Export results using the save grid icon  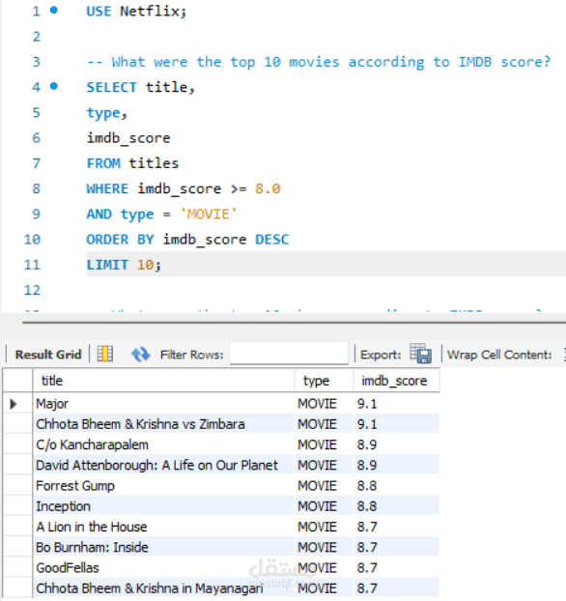click(x=421, y=354)
